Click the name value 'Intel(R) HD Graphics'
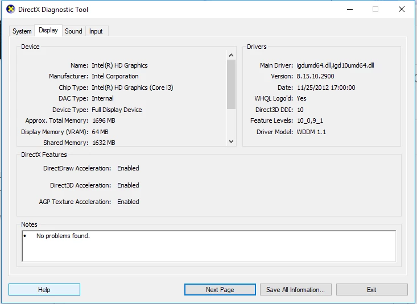 coord(119,65)
